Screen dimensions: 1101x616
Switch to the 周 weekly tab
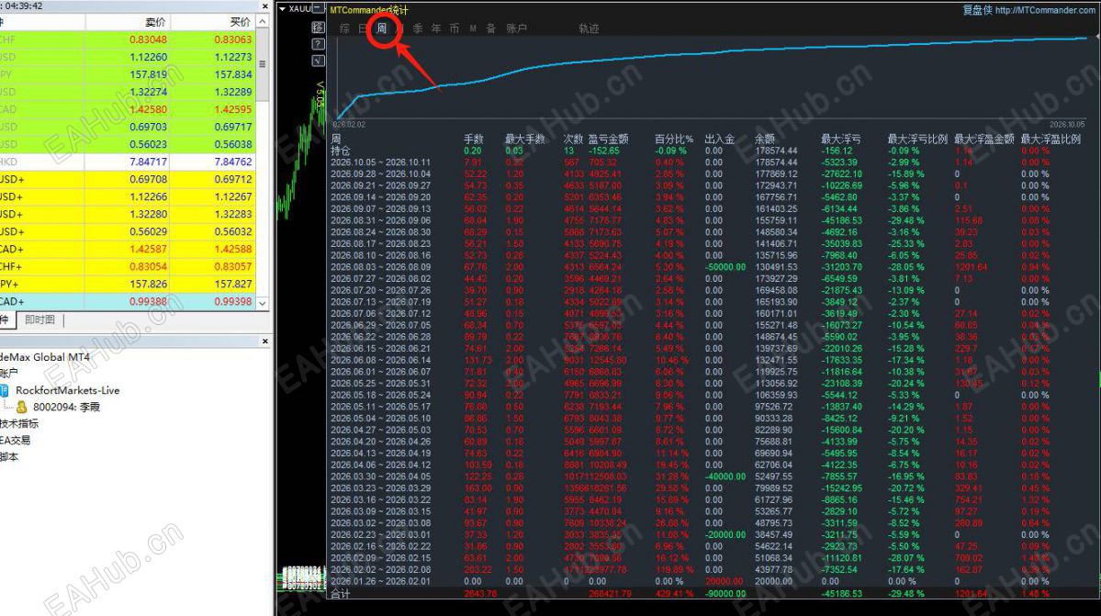381,28
